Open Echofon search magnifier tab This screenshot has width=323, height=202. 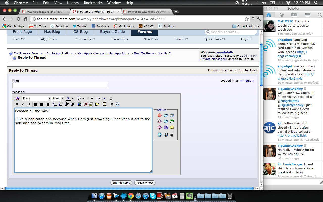point(320,15)
